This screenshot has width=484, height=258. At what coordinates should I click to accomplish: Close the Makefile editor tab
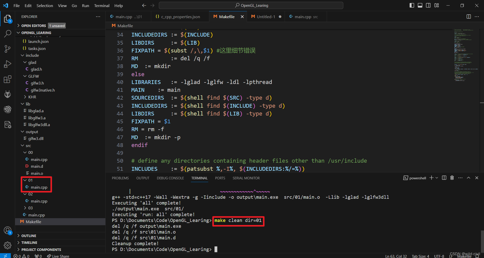[x=242, y=17]
